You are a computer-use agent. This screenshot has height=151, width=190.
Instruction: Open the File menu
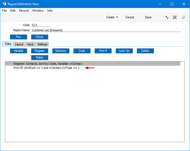tap(4, 11)
